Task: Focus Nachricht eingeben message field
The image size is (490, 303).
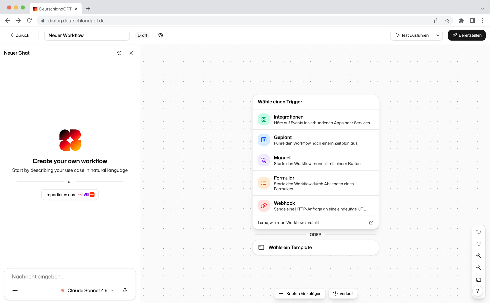Action: [x=70, y=277]
